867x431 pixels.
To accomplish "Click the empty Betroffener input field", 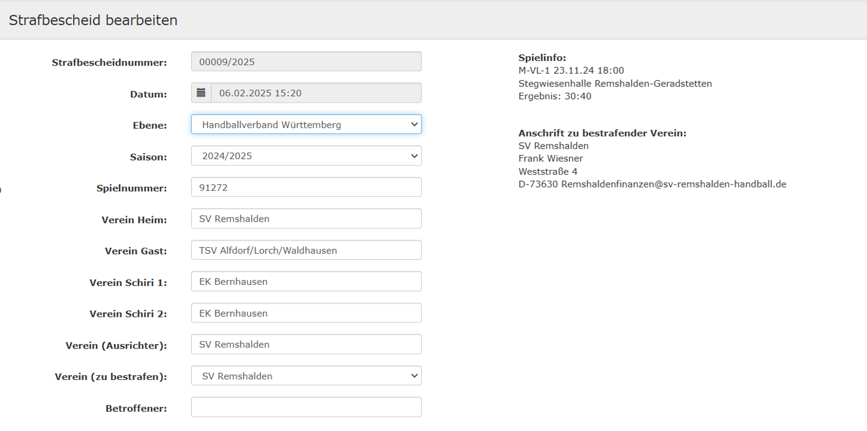I will click(306, 407).
